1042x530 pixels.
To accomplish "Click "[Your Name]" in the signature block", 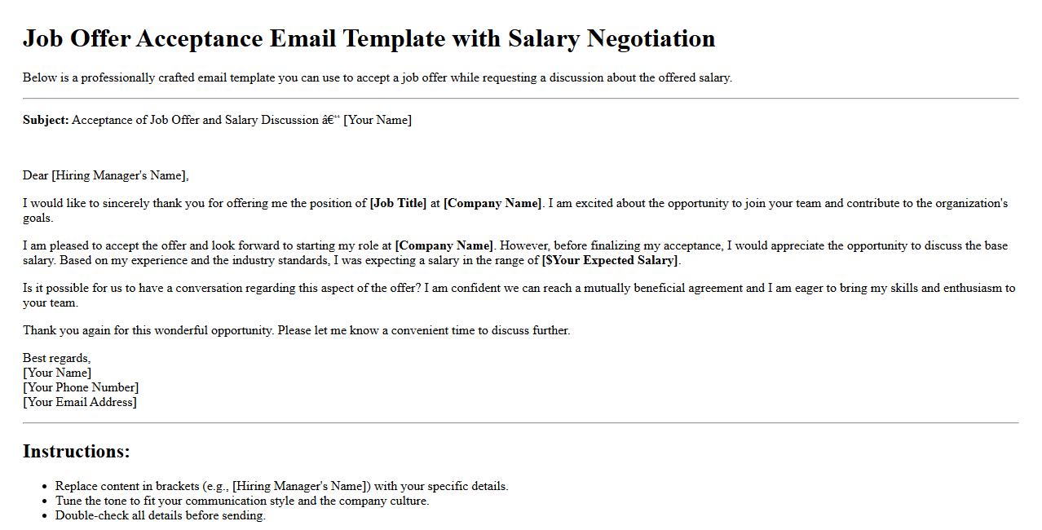I will pyautogui.click(x=57, y=373).
